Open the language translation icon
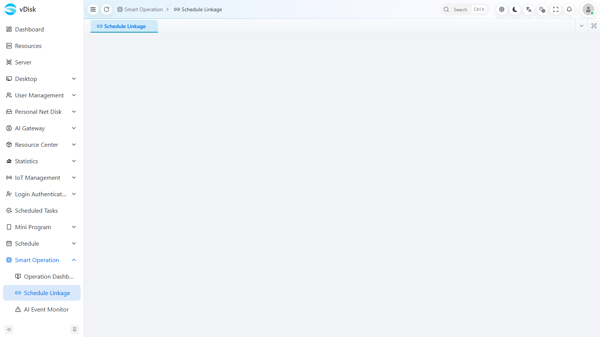 [529, 9]
